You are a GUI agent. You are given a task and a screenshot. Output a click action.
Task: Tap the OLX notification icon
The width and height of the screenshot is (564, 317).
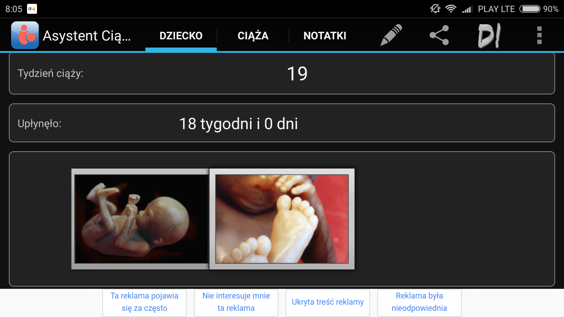pyautogui.click(x=32, y=9)
